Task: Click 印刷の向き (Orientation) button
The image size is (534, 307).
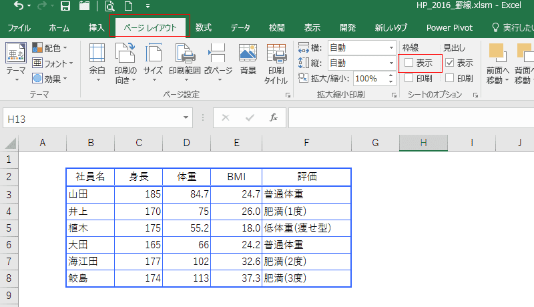Action: pyautogui.click(x=125, y=63)
